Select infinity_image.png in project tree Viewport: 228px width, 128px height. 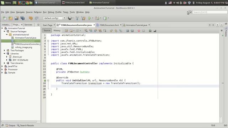pos(24,47)
